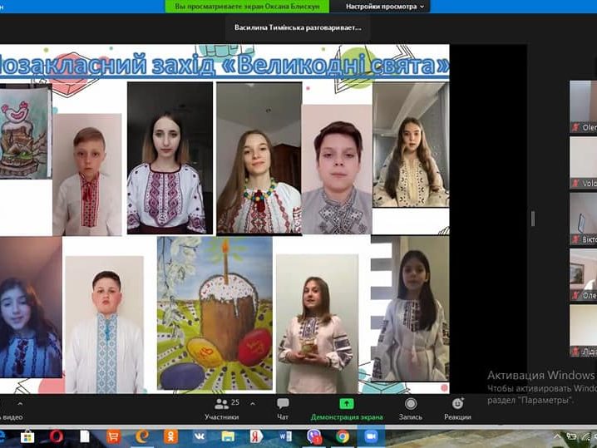Start recording with Запись button
Viewport: 597px width, 448px height.
(410, 407)
